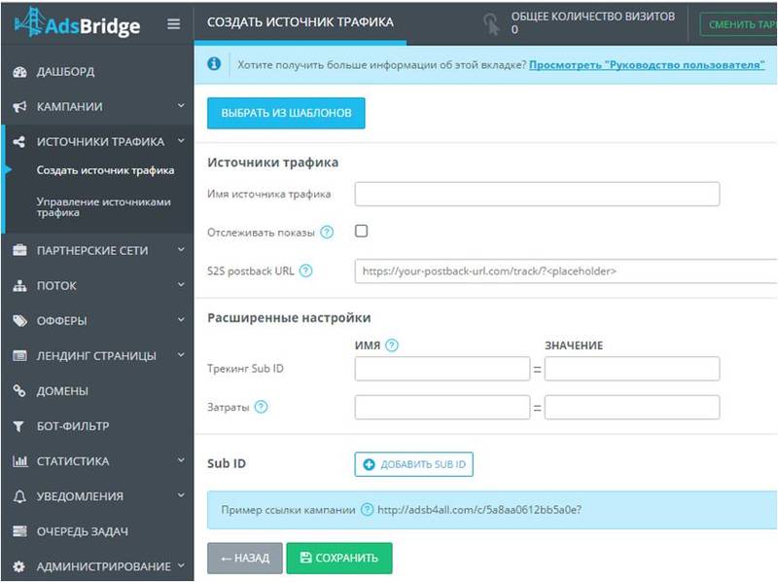Click the Выбрать из шаблонов button
Viewport: 778px width, 582px height.
coord(285,113)
